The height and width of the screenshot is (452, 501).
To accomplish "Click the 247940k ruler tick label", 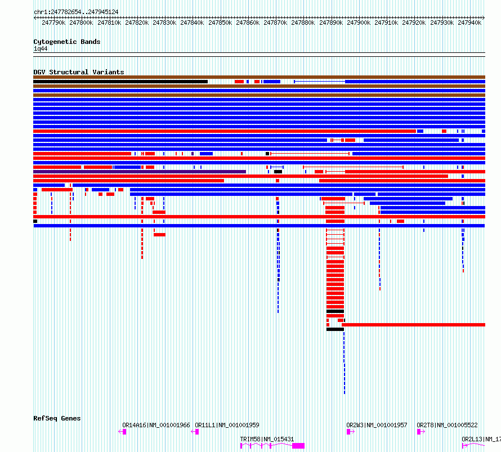I will tap(469, 23).
